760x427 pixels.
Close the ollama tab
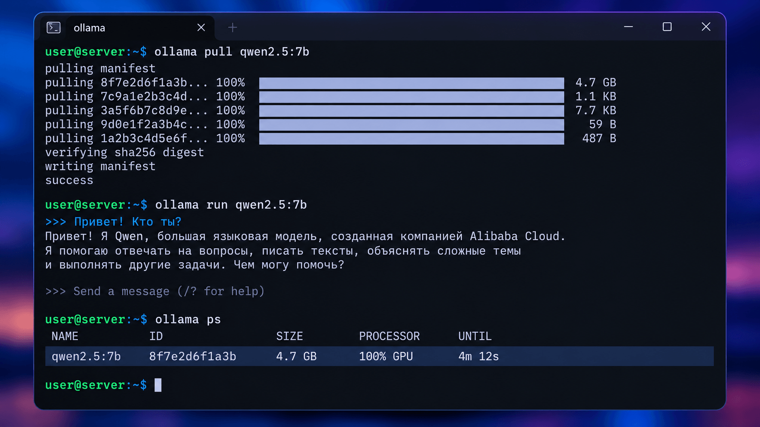pyautogui.click(x=201, y=28)
